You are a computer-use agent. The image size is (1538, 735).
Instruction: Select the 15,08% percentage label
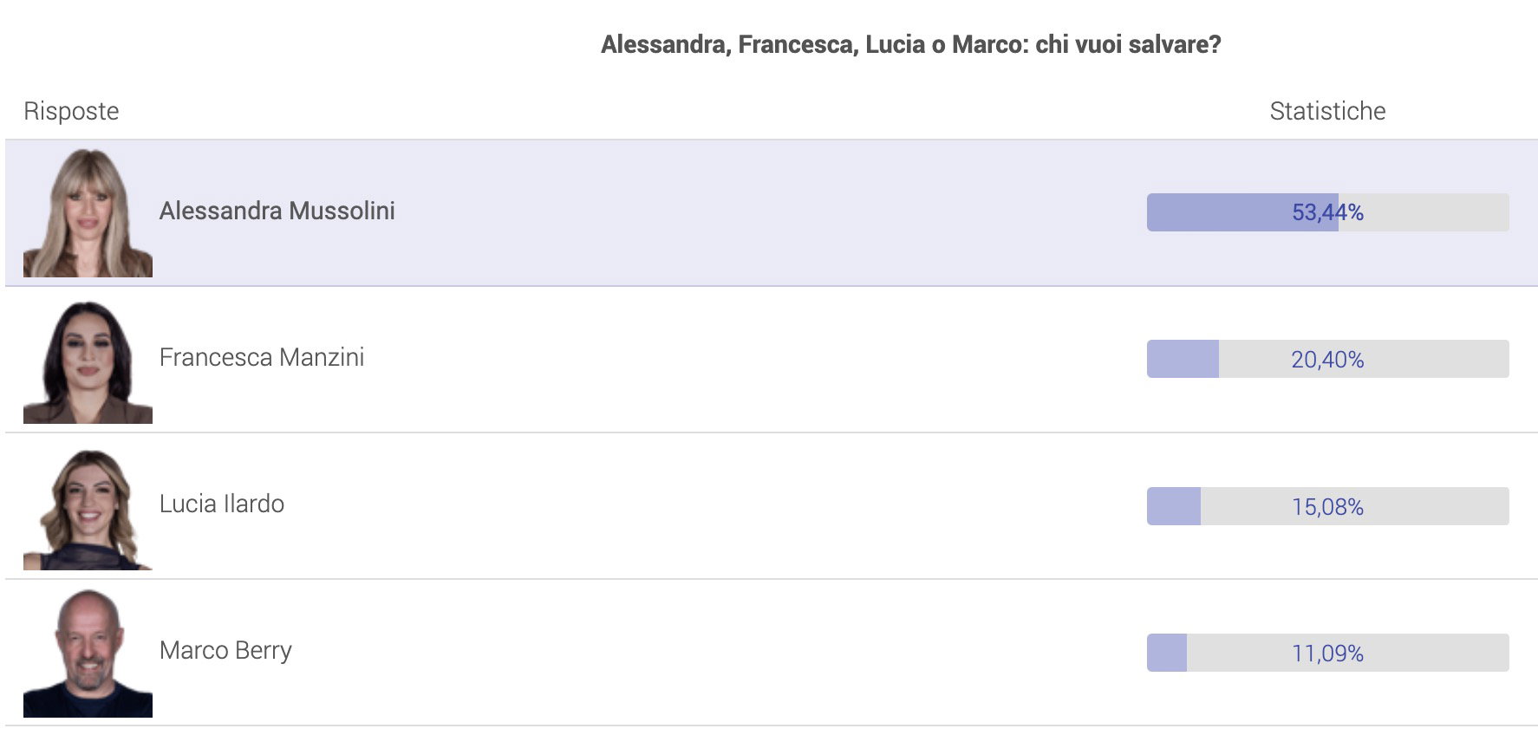[x=1327, y=507]
